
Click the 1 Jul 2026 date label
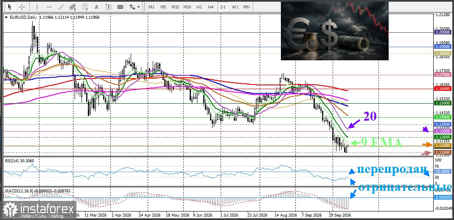click(229, 216)
